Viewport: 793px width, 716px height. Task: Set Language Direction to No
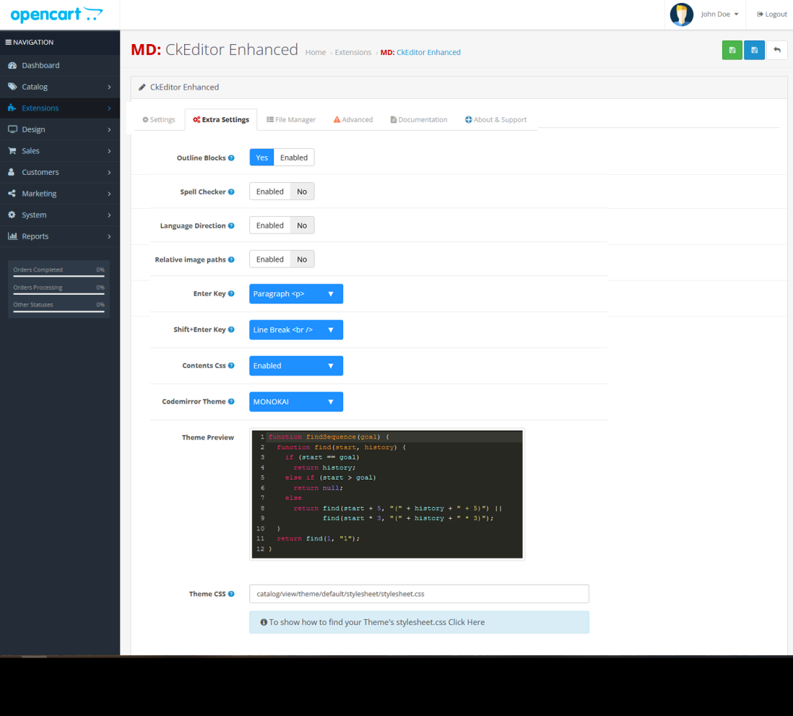[x=302, y=225]
